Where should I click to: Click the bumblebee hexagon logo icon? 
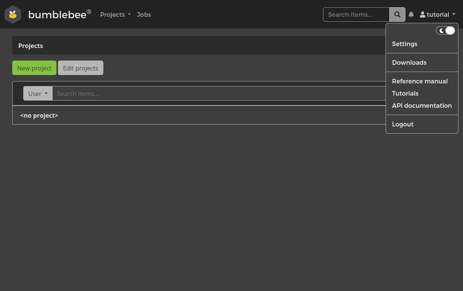coord(13,14)
